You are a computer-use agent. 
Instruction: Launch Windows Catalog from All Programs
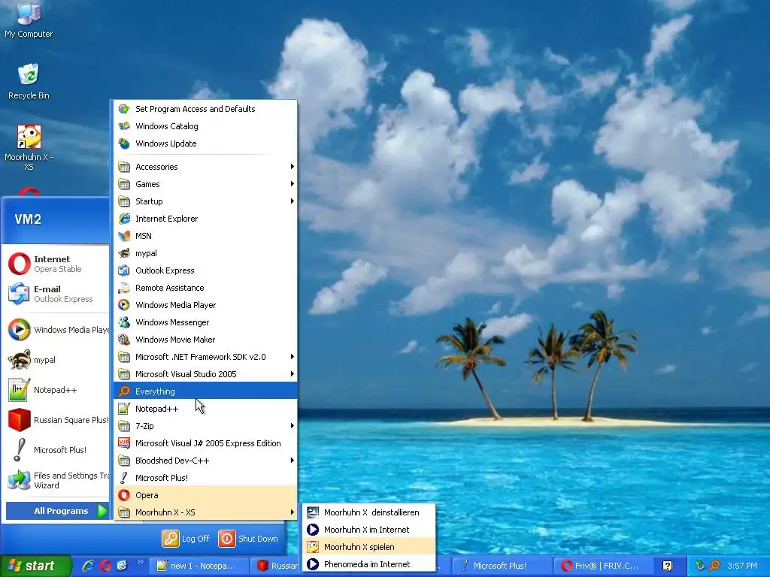click(x=205, y=126)
